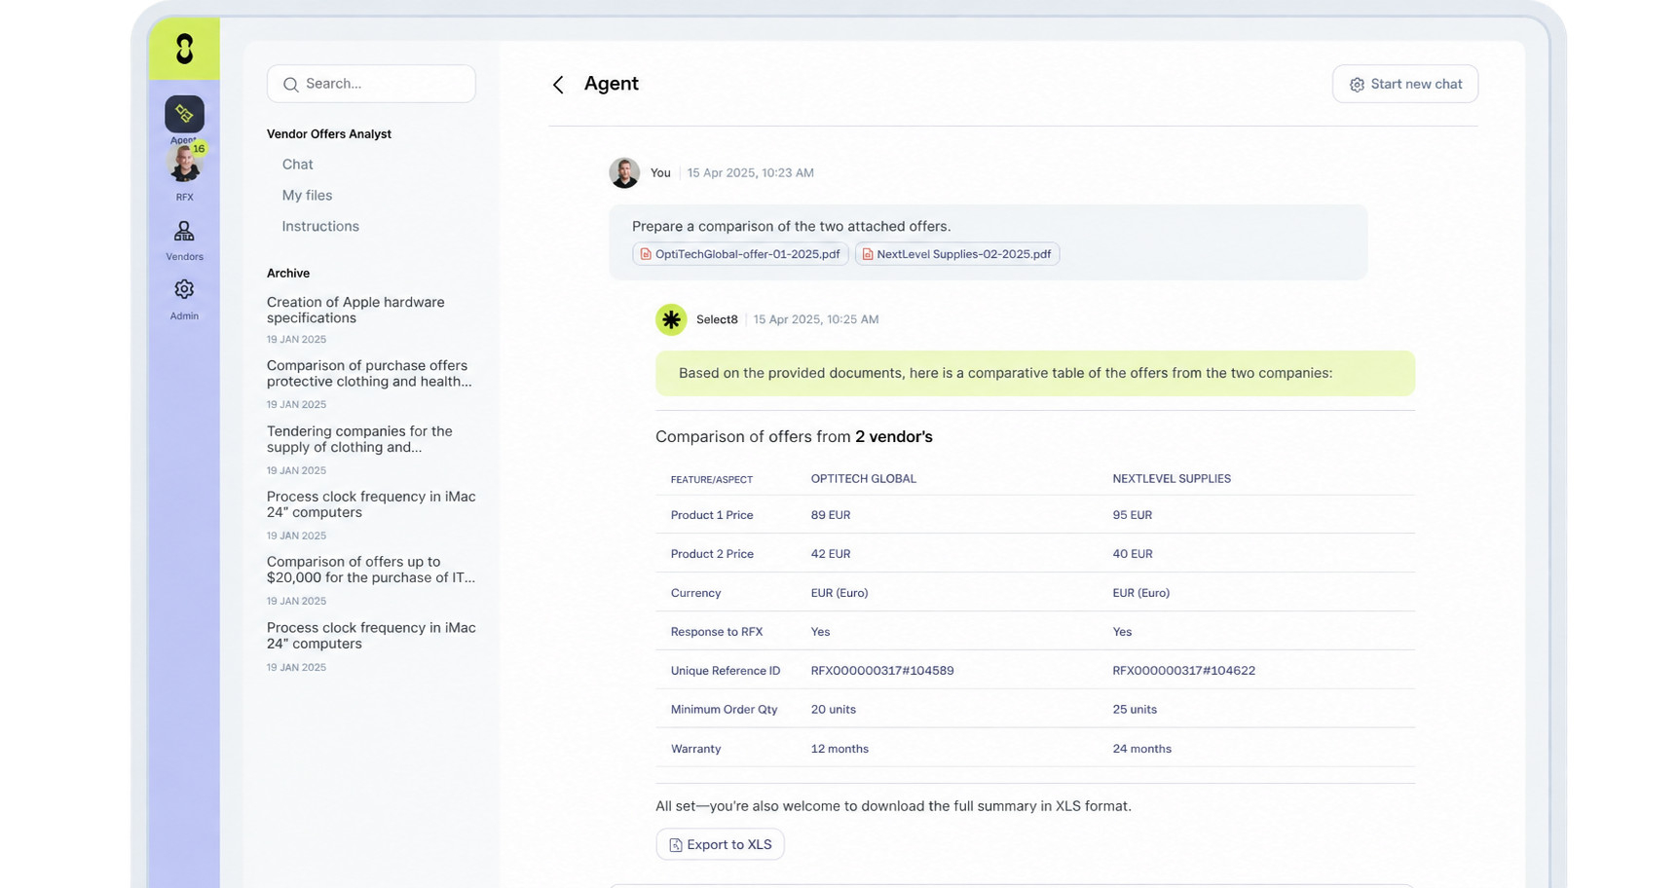Click the OPTITECH GLOBAL column header
The width and height of the screenshot is (1679, 888).
(x=864, y=479)
